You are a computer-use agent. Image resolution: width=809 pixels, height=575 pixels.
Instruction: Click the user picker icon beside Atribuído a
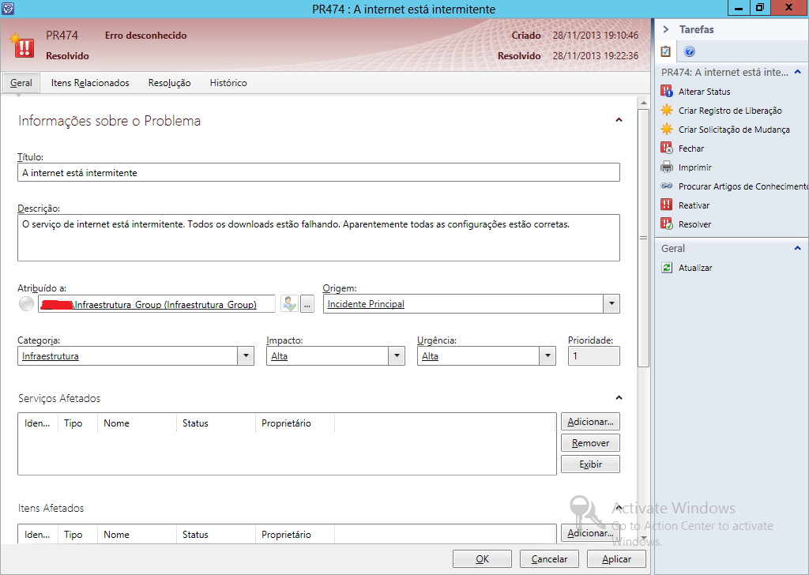(x=288, y=304)
